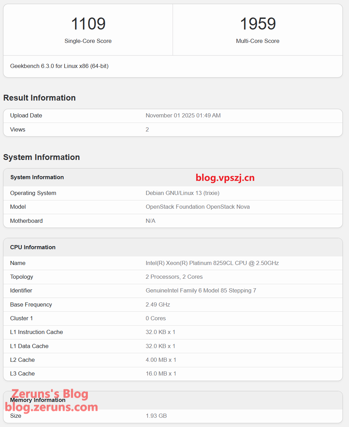Select the Upload Date value
Image resolution: width=349 pixels, height=427 pixels.
[183, 115]
